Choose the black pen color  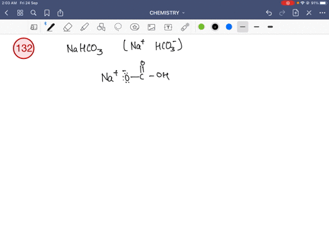click(215, 27)
